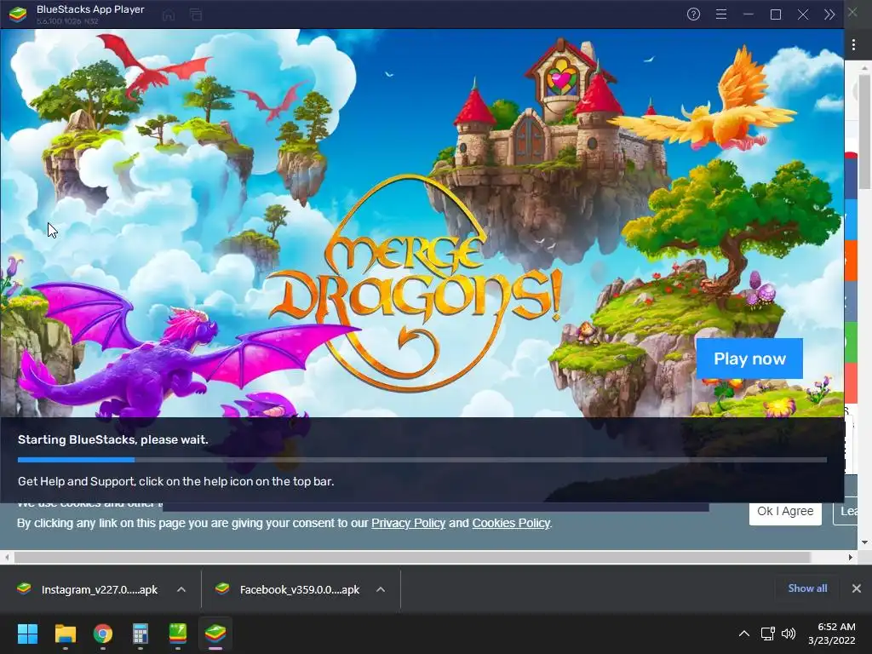872x654 pixels.
Task: Click the volume speaker icon in the tray
Action: pos(788,634)
